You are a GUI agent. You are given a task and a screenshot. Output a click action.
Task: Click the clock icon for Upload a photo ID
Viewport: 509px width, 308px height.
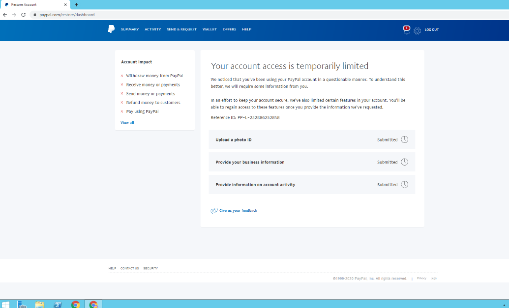tap(404, 140)
